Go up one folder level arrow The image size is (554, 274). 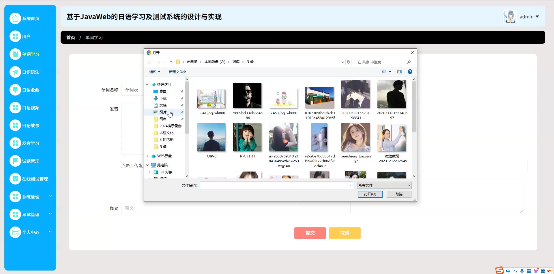pyautogui.click(x=171, y=62)
